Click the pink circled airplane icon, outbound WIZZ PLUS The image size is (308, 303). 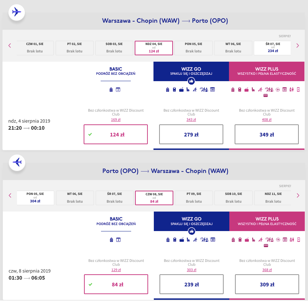coord(278,90)
